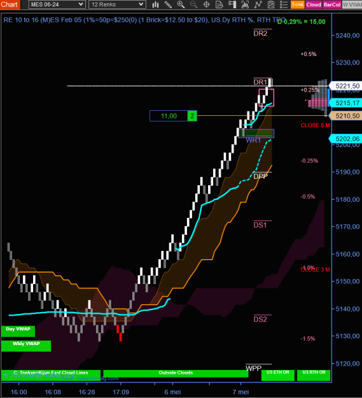
Task: Open the Chart Trader panel icon
Action: click(232, 4)
